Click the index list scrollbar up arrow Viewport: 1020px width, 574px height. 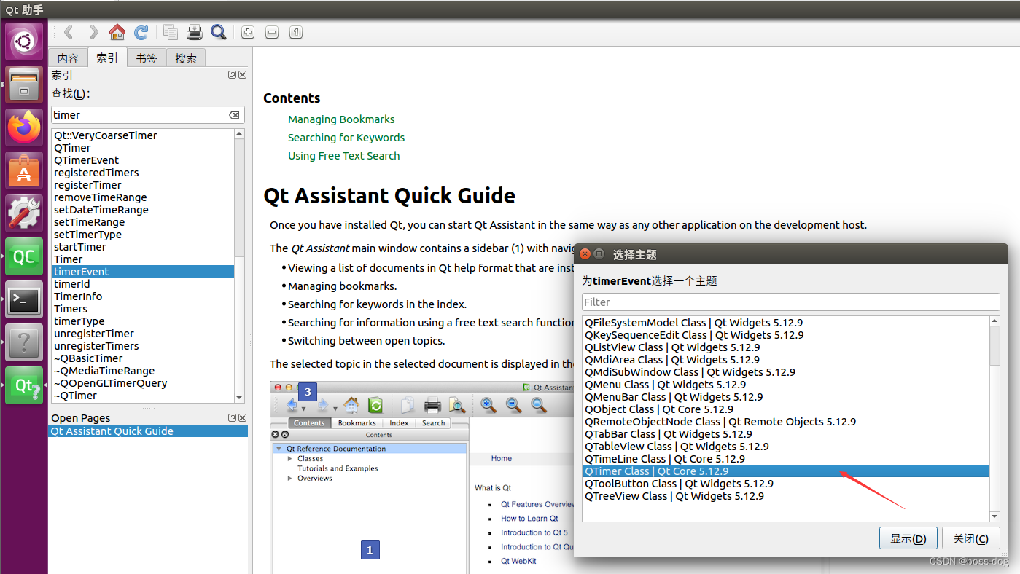239,134
